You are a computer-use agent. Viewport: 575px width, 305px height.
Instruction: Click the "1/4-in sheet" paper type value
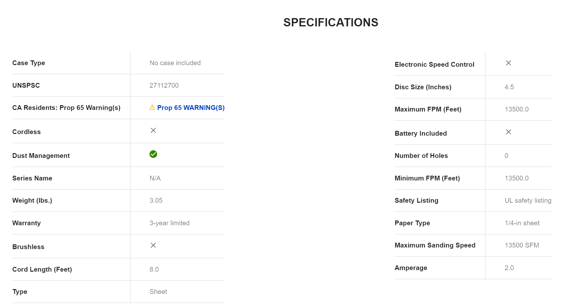[x=522, y=223]
